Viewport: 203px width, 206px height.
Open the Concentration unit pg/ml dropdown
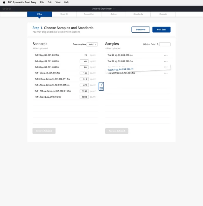click(x=92, y=44)
